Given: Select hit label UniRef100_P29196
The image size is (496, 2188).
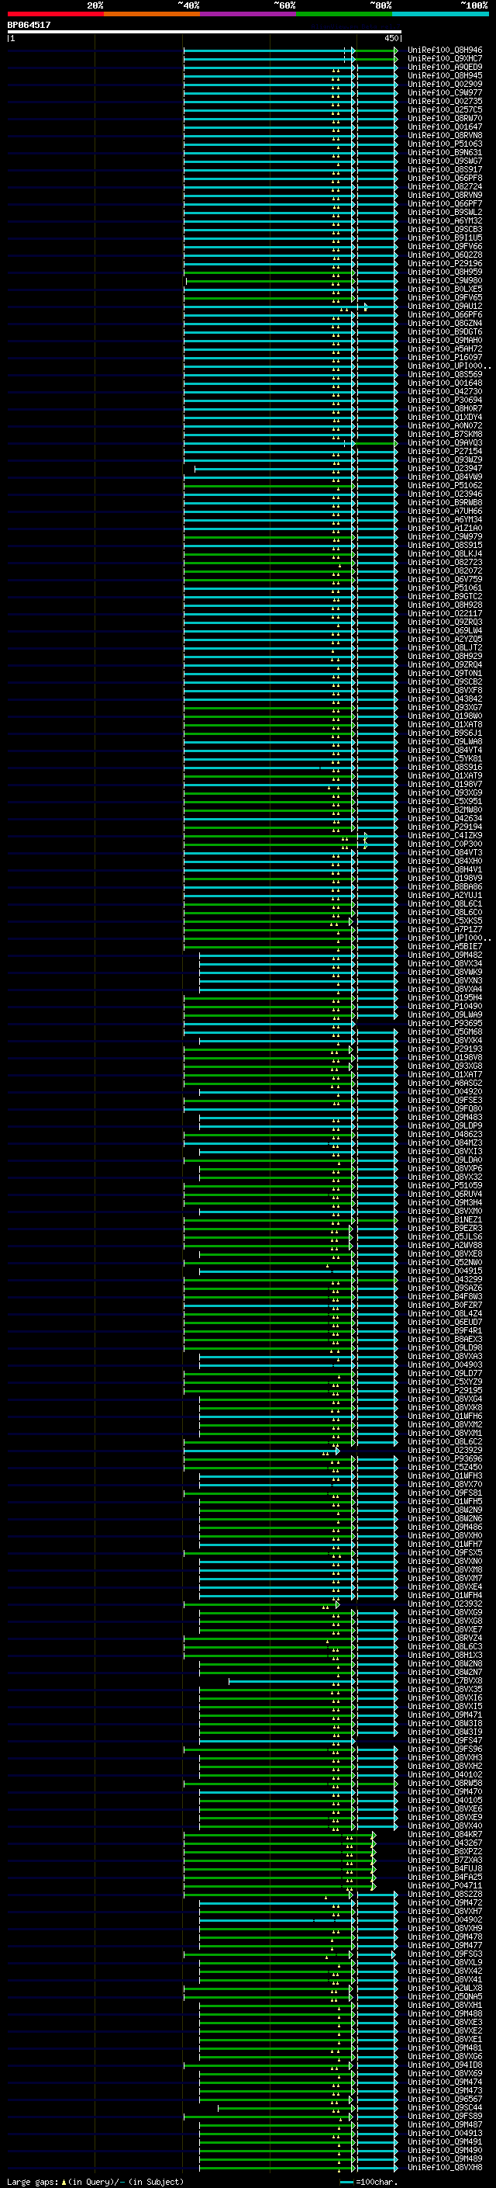Looking at the screenshot, I should click(444, 263).
